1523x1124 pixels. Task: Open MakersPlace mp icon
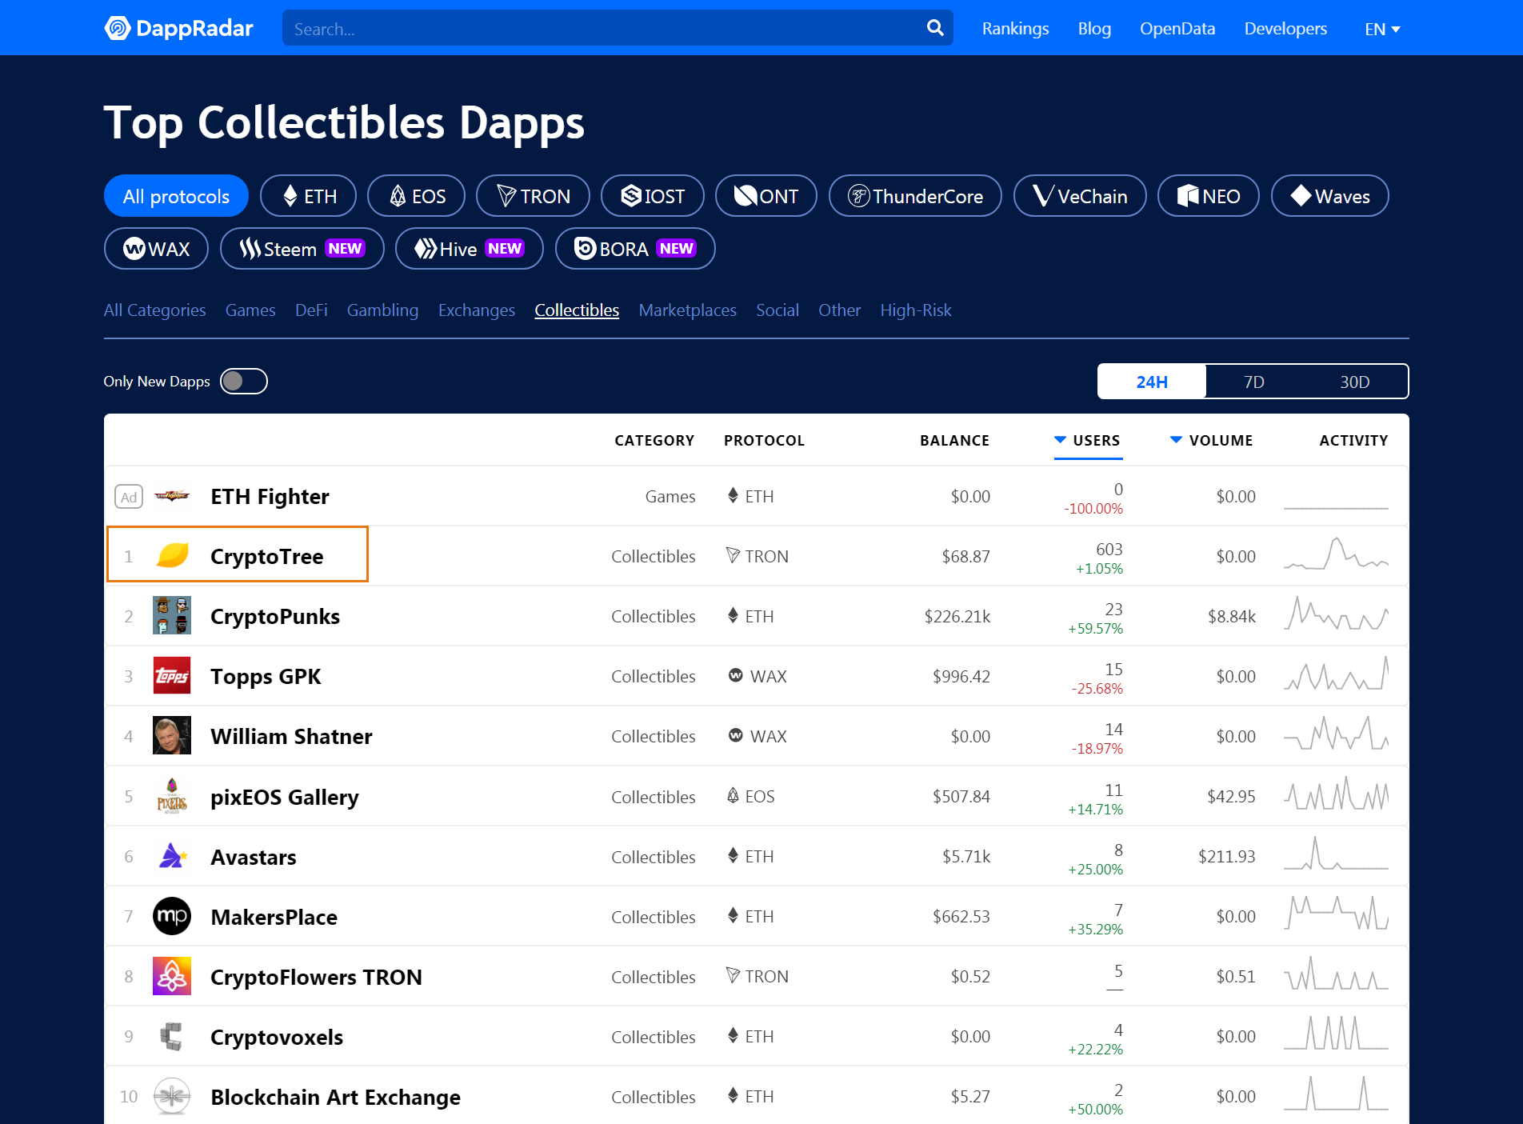click(172, 916)
